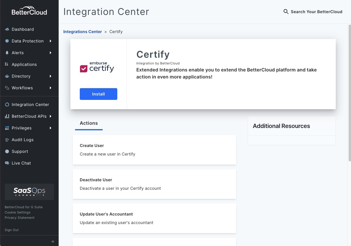351x246 pixels.
Task: Select the Data Protection shield icon
Action: tap(7, 41)
